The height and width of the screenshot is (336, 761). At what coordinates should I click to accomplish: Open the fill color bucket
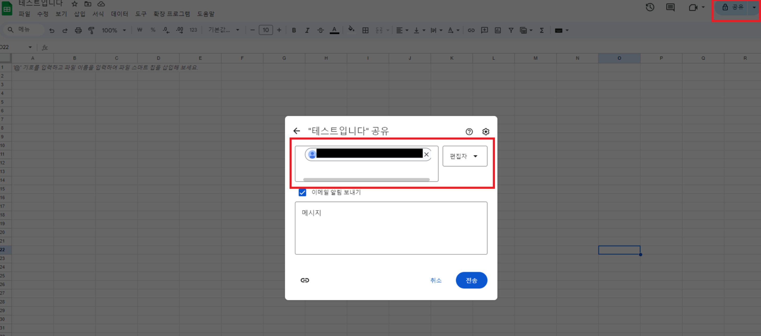(351, 30)
